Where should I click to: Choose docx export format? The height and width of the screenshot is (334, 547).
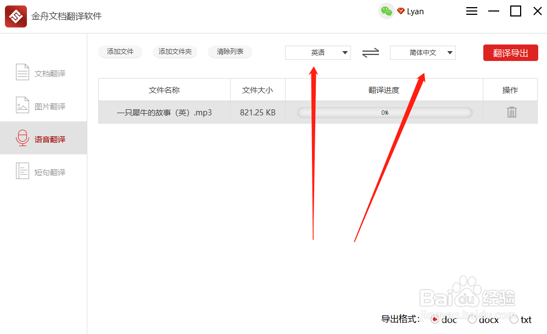coord(472,319)
